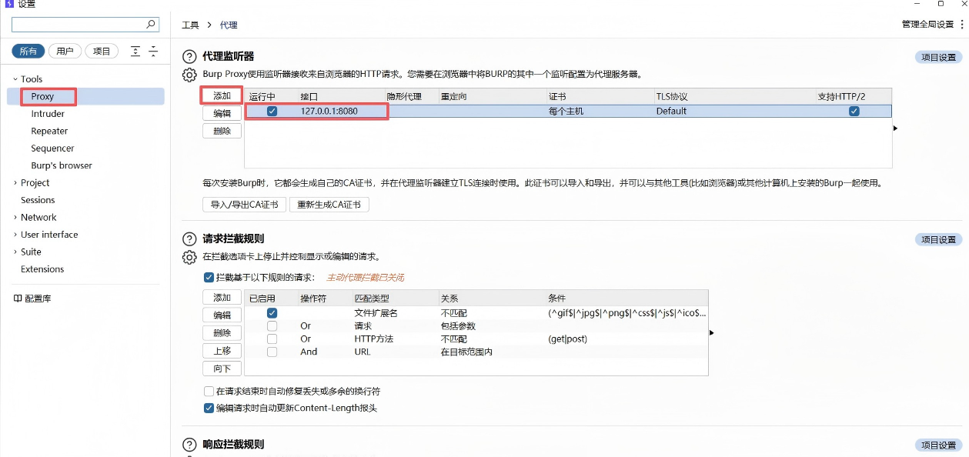Select the 127.0.0.1:8080 interface cell

coord(331,111)
